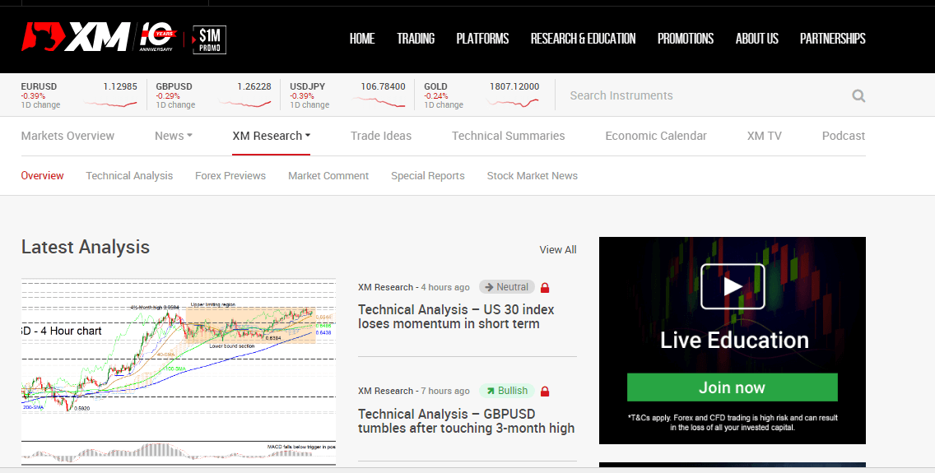Go to Markets Overview tab
The height and width of the screenshot is (473, 935).
[67, 136]
